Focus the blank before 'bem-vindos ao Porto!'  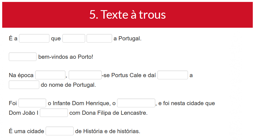[23, 57]
